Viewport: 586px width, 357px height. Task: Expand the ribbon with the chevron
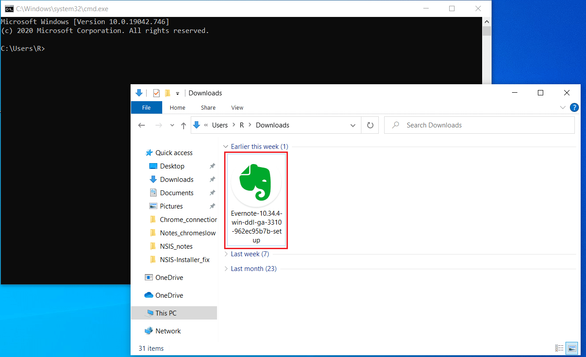(x=562, y=108)
